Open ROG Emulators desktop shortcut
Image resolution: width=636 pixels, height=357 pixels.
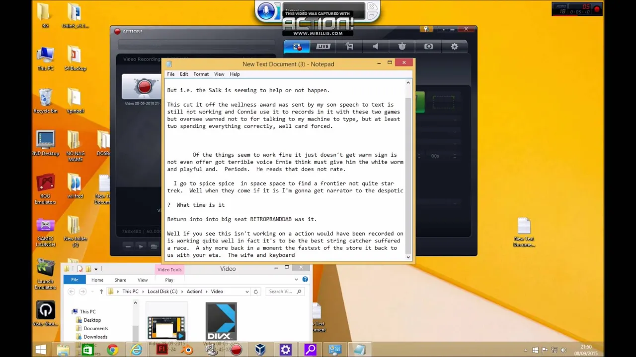point(45,189)
